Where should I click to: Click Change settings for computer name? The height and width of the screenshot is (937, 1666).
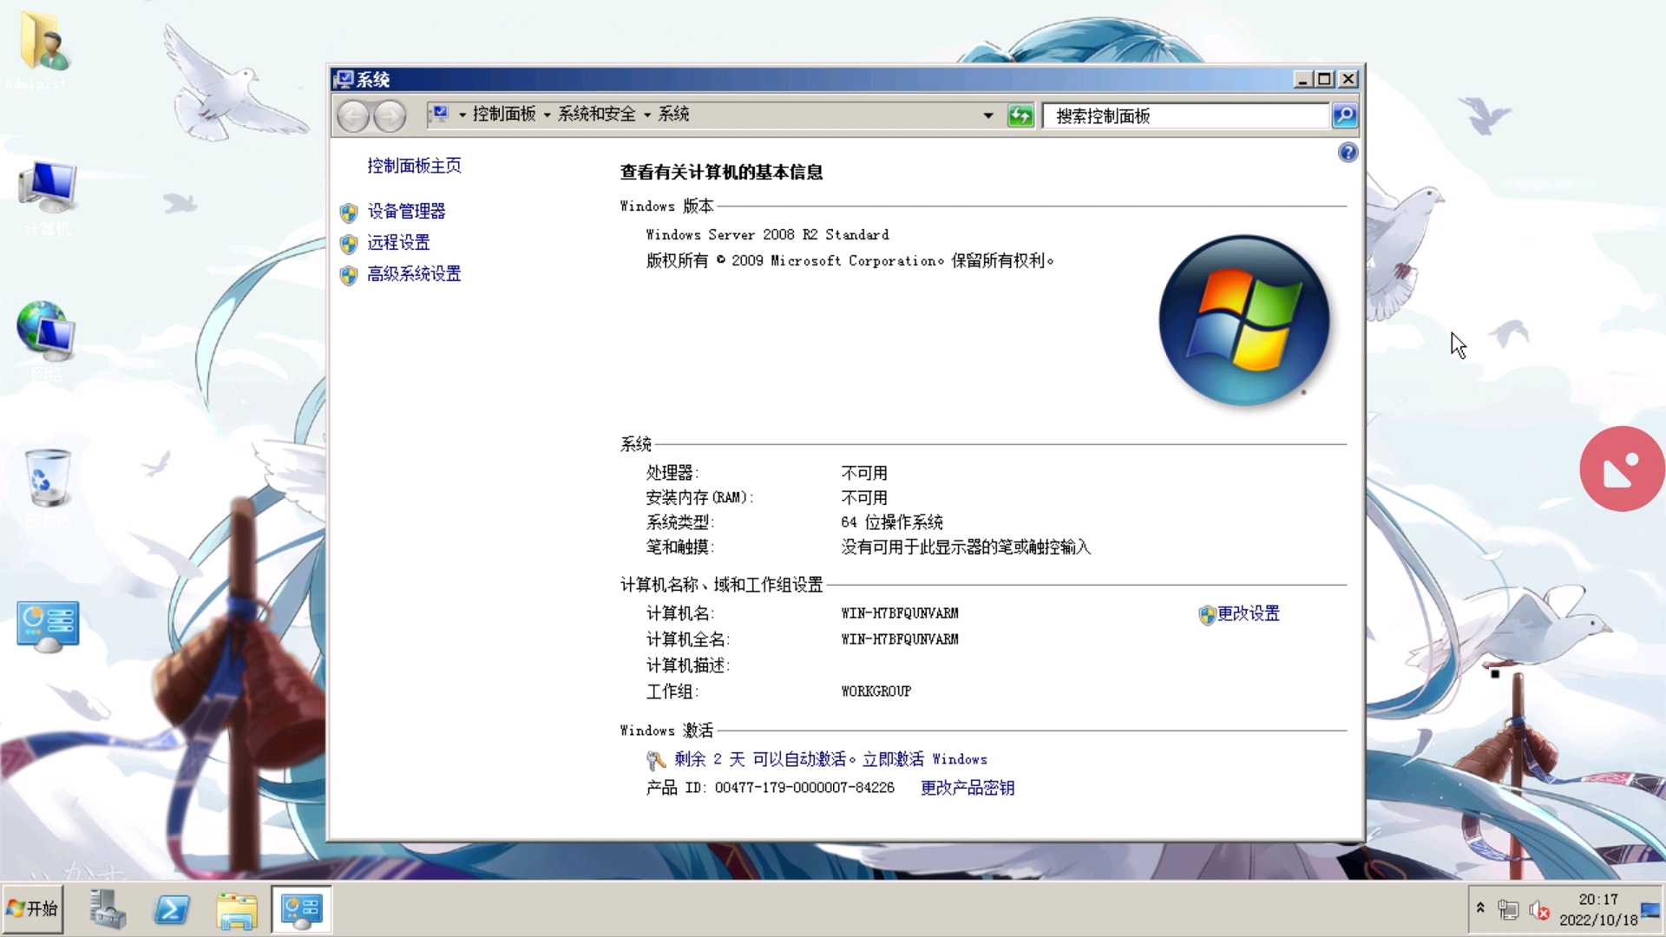point(1248,613)
